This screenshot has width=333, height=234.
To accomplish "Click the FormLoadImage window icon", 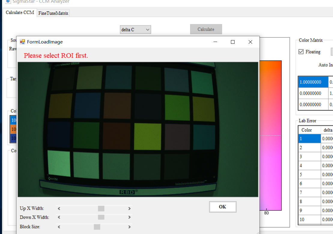I will [23, 42].
